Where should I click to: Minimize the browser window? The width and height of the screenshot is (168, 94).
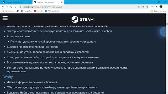point(153,2)
